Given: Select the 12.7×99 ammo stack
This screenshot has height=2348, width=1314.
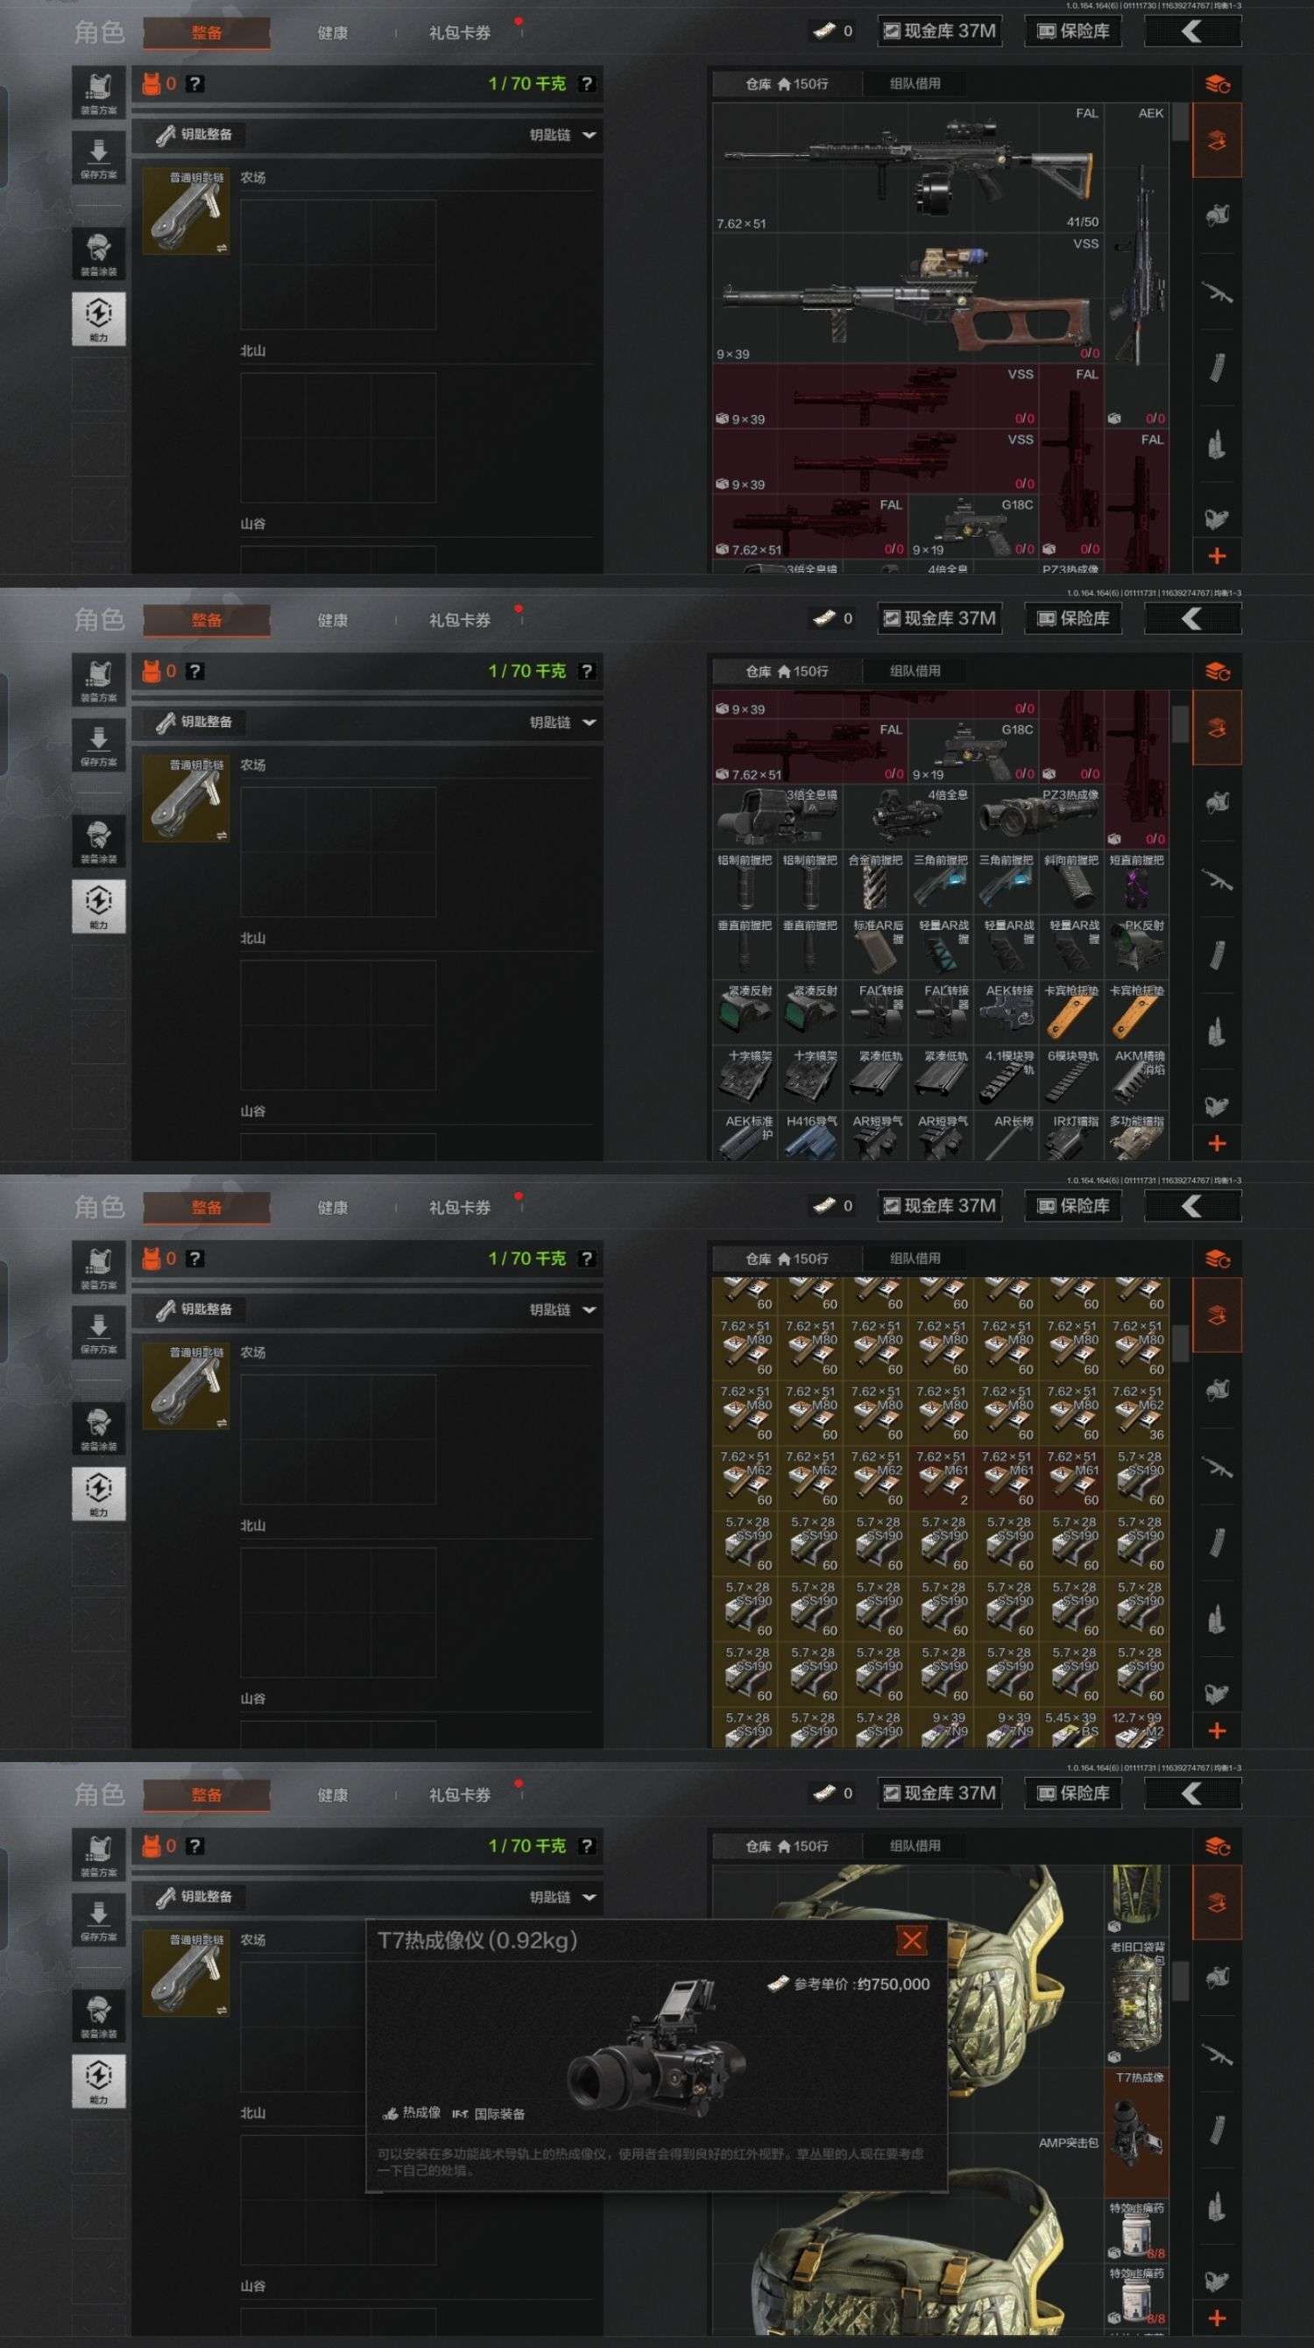Looking at the screenshot, I should click(x=1137, y=1730).
